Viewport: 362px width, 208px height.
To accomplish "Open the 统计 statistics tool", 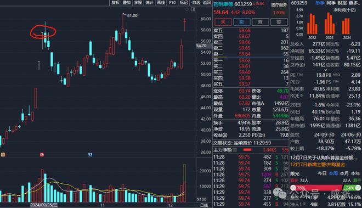I will [149, 3].
